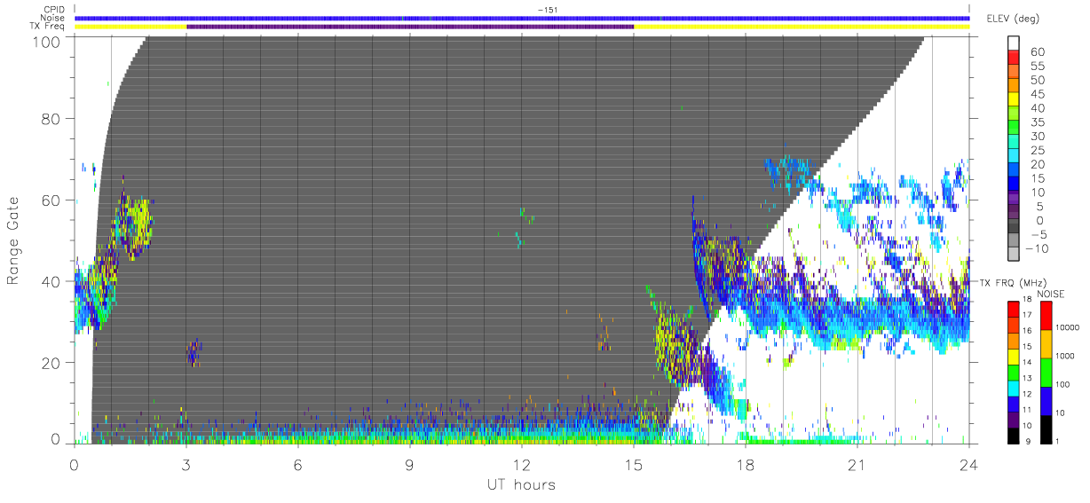Click the '18' UT hours tick label
The height and width of the screenshot is (503, 1090).
(746, 465)
